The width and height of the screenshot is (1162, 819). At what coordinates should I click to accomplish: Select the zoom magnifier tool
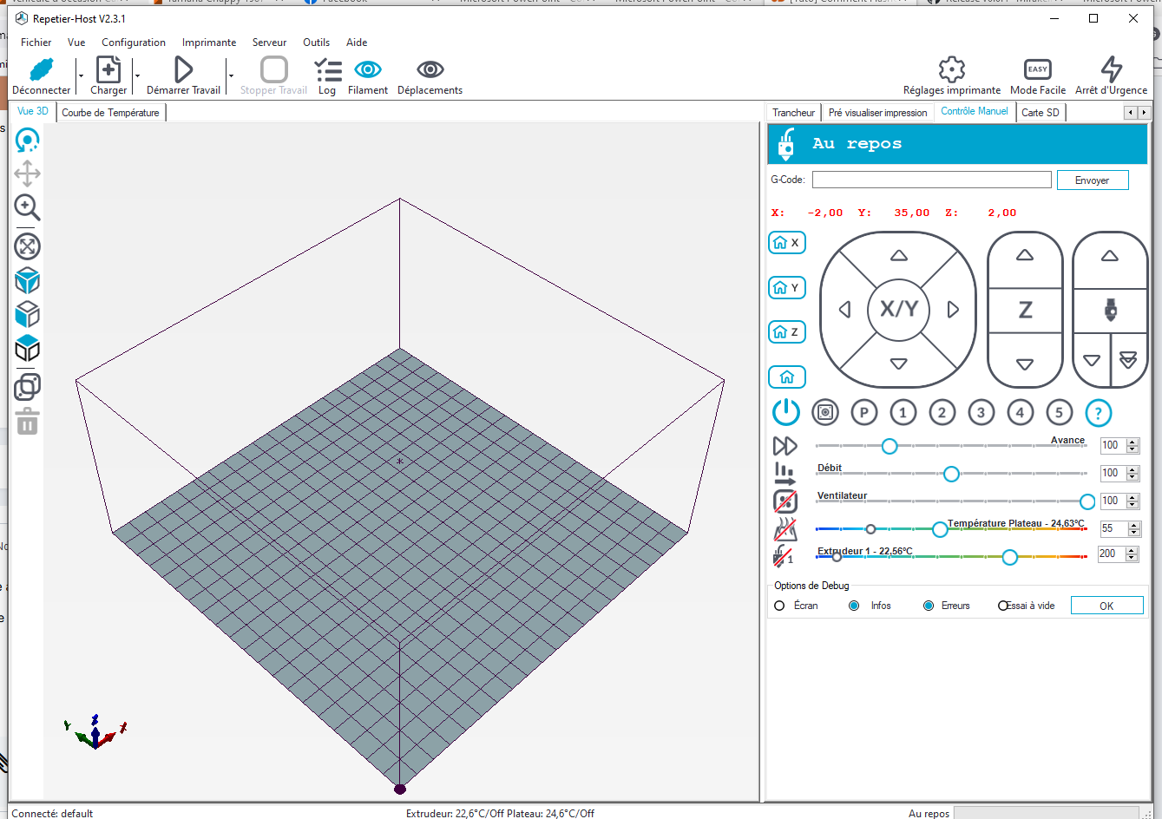pyautogui.click(x=28, y=207)
